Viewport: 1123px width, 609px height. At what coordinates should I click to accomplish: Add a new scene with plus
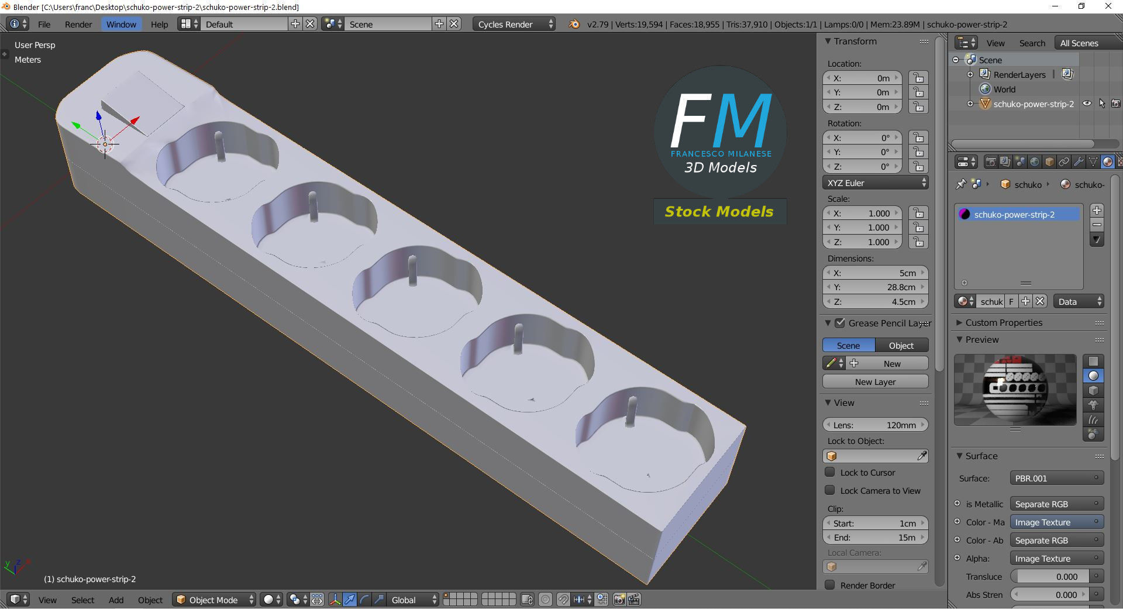pyautogui.click(x=439, y=24)
